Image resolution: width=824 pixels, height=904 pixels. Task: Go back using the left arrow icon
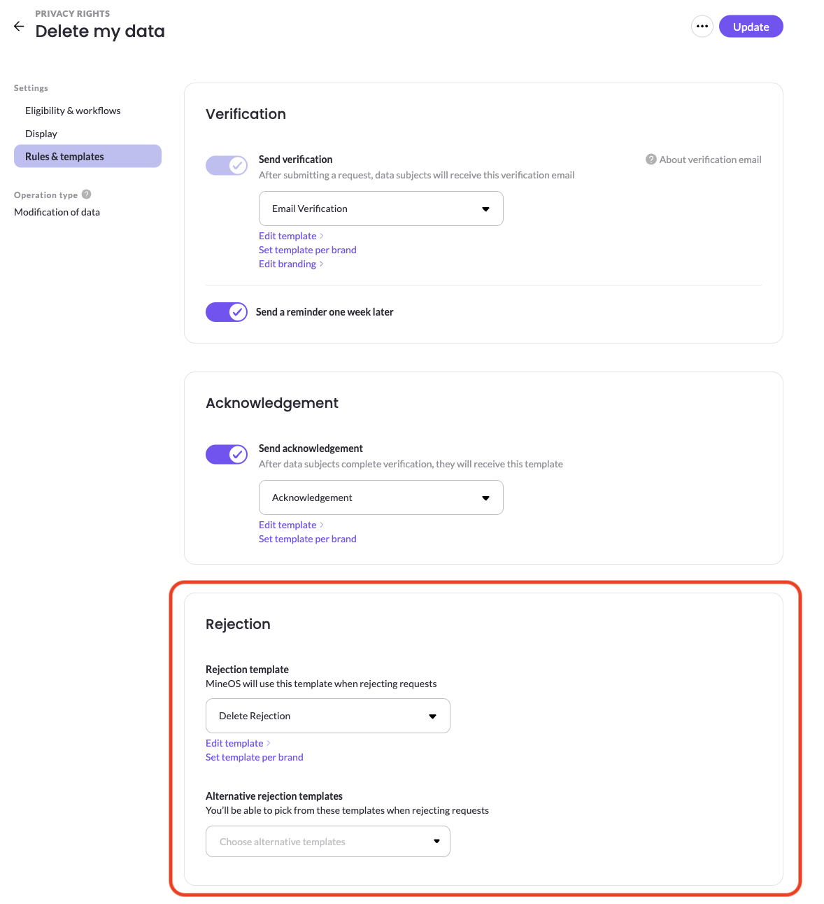19,27
